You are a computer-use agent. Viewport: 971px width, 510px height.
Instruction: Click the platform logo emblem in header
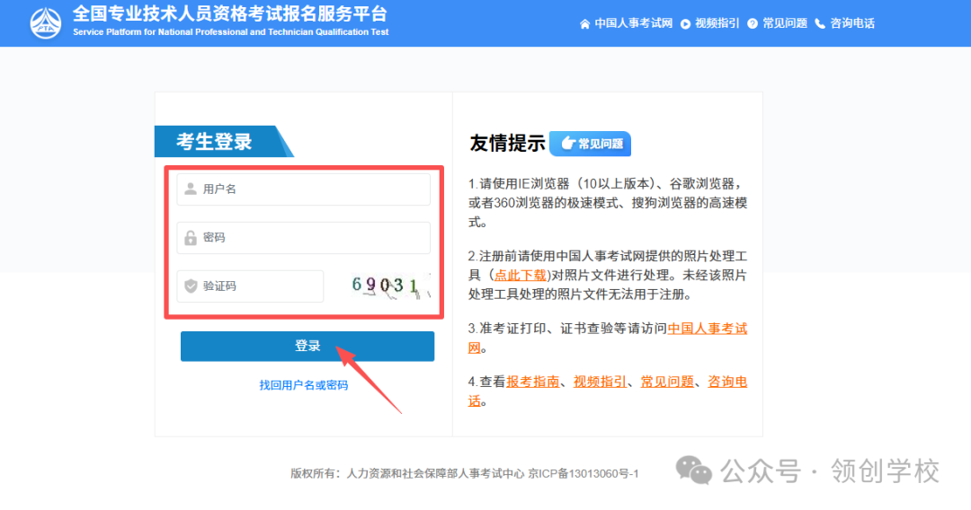pos(46,22)
